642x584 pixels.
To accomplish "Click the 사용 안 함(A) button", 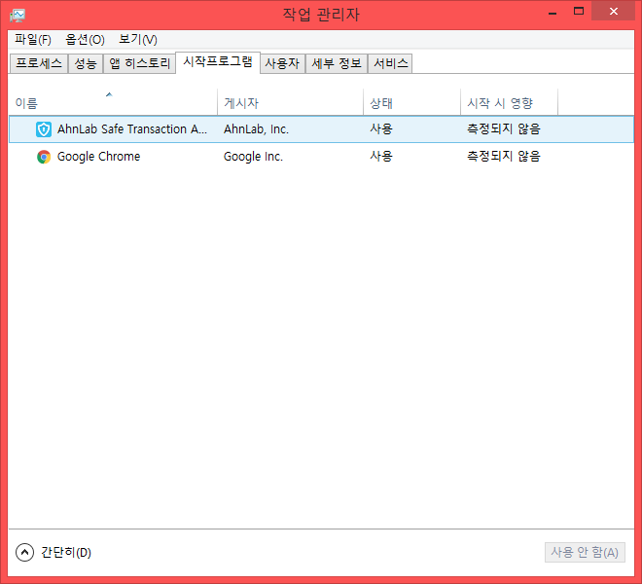I will pyautogui.click(x=585, y=553).
